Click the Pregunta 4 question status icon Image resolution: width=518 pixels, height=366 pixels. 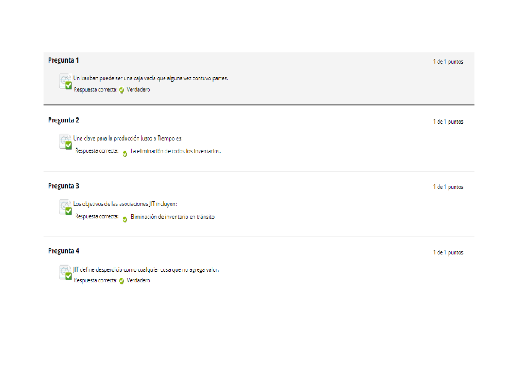(x=66, y=272)
